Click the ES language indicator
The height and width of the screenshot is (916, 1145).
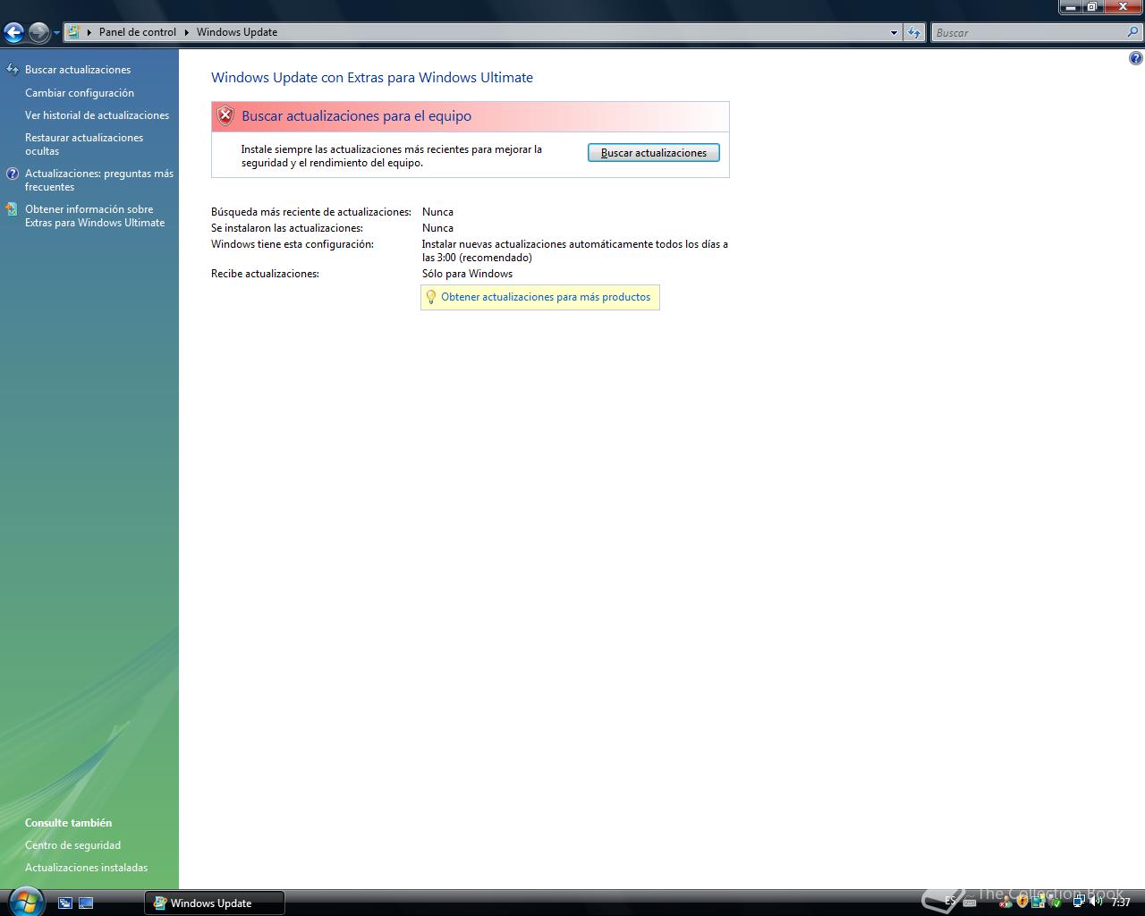pyautogui.click(x=950, y=901)
